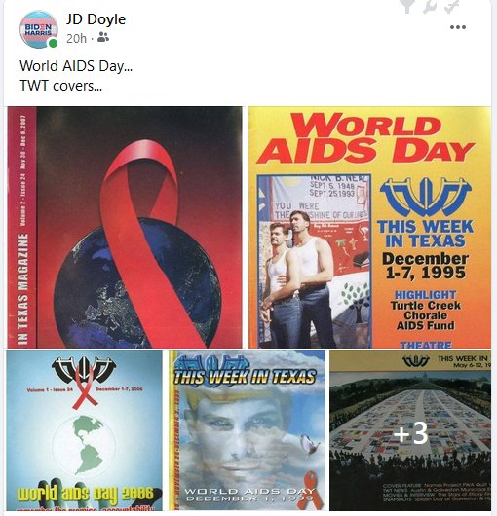Click the 20h post timestamp
The height and width of the screenshot is (516, 497).
tap(76, 39)
